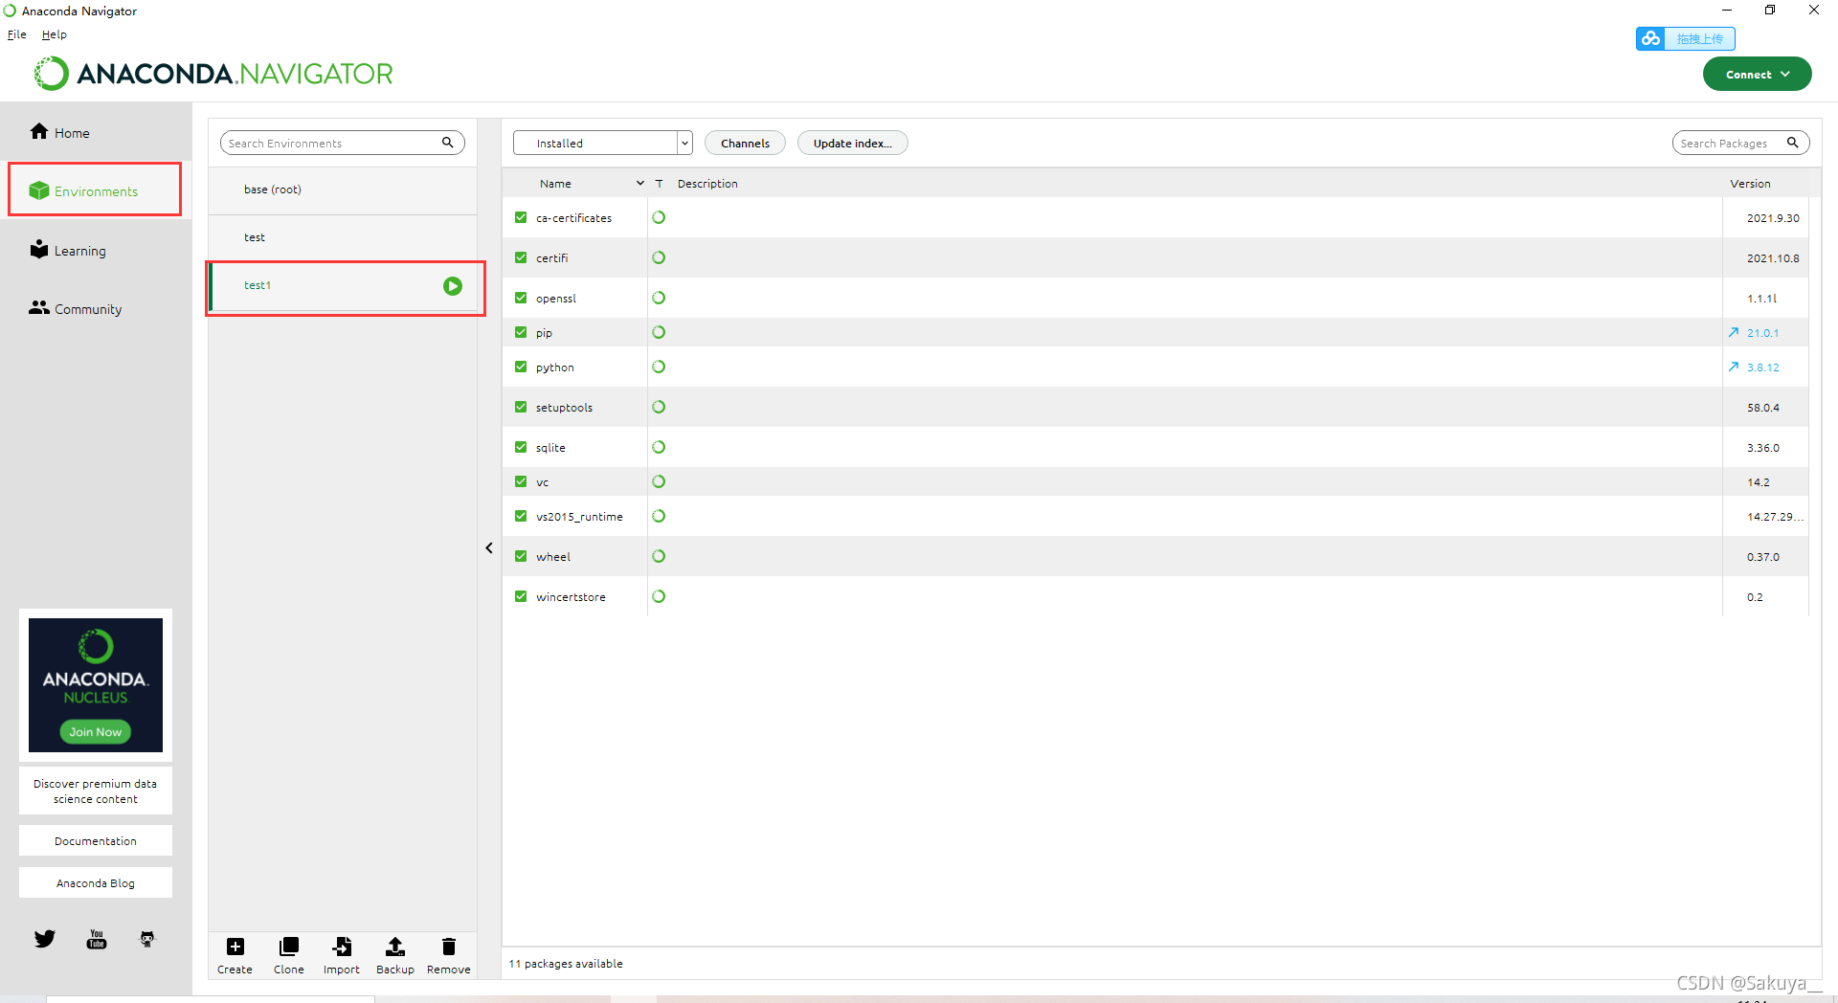Image resolution: width=1838 pixels, height=1003 pixels.
Task: Uncheck the setuptools package checkbox
Action: (x=521, y=407)
